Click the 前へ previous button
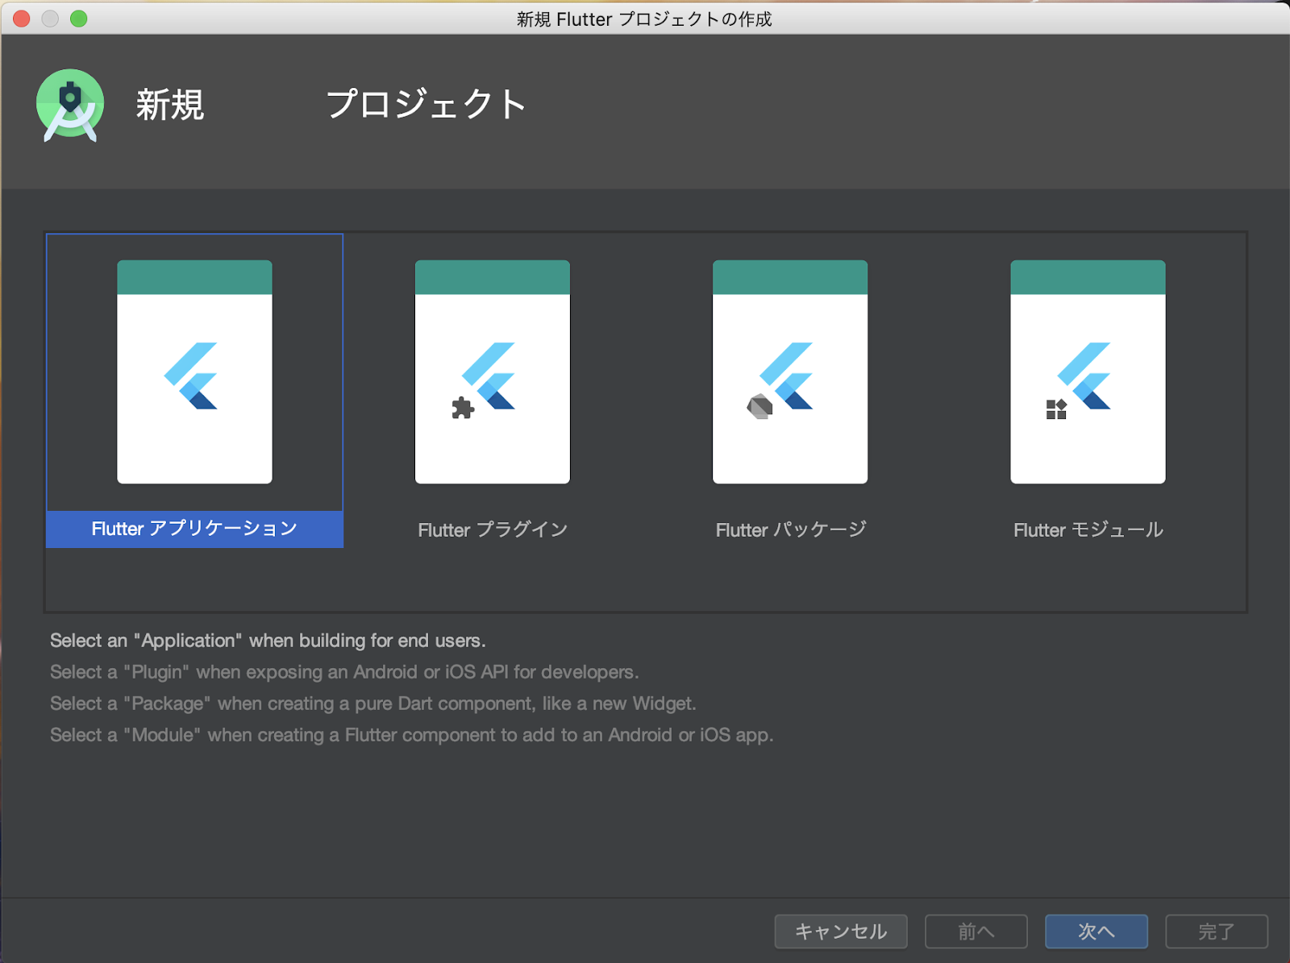Screen dimensions: 1290x963 [976, 932]
